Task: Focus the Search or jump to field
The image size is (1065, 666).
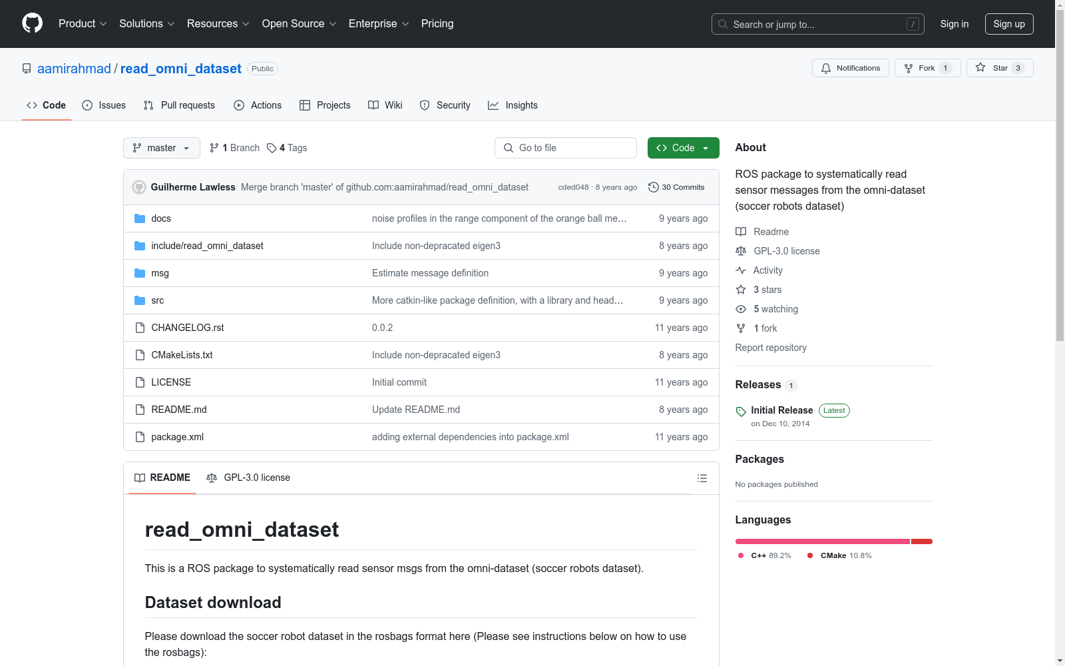Action: click(818, 24)
